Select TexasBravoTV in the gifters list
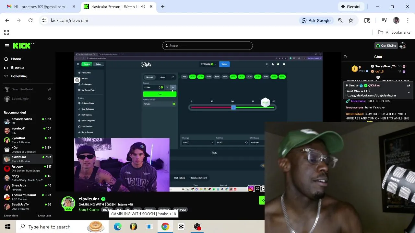The image size is (415, 233). pyautogui.click(x=386, y=66)
